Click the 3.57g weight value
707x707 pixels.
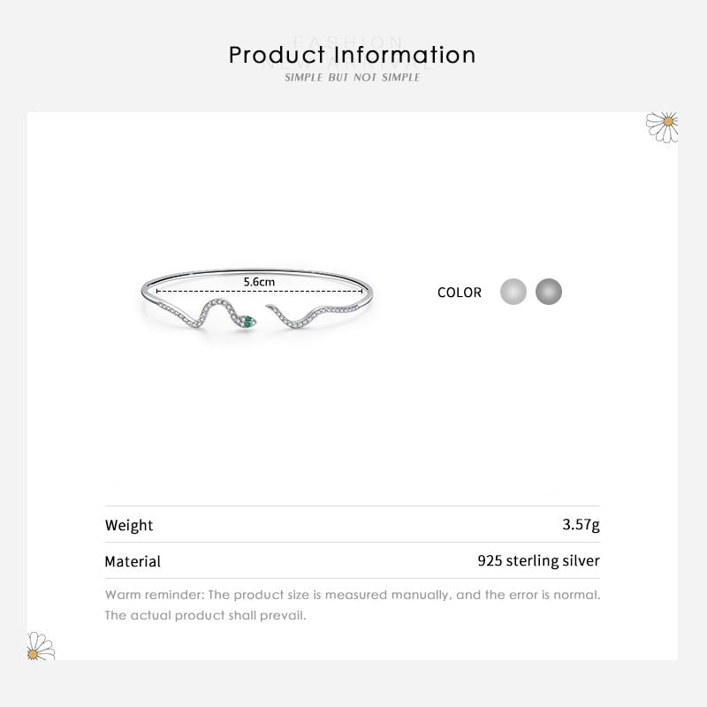tap(581, 525)
